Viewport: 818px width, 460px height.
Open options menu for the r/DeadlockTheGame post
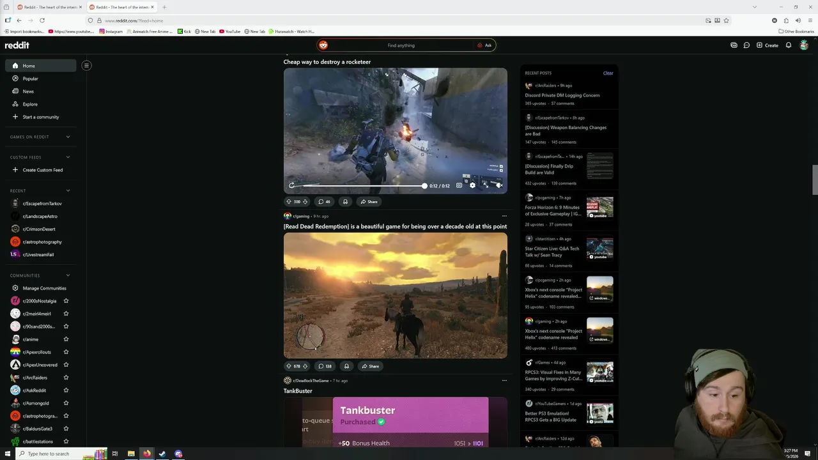click(504, 380)
